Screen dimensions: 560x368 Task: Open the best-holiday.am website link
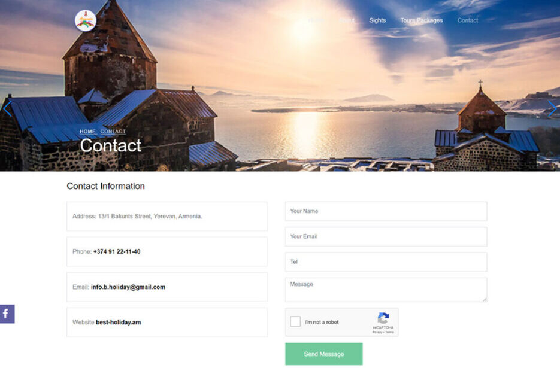[118, 323]
